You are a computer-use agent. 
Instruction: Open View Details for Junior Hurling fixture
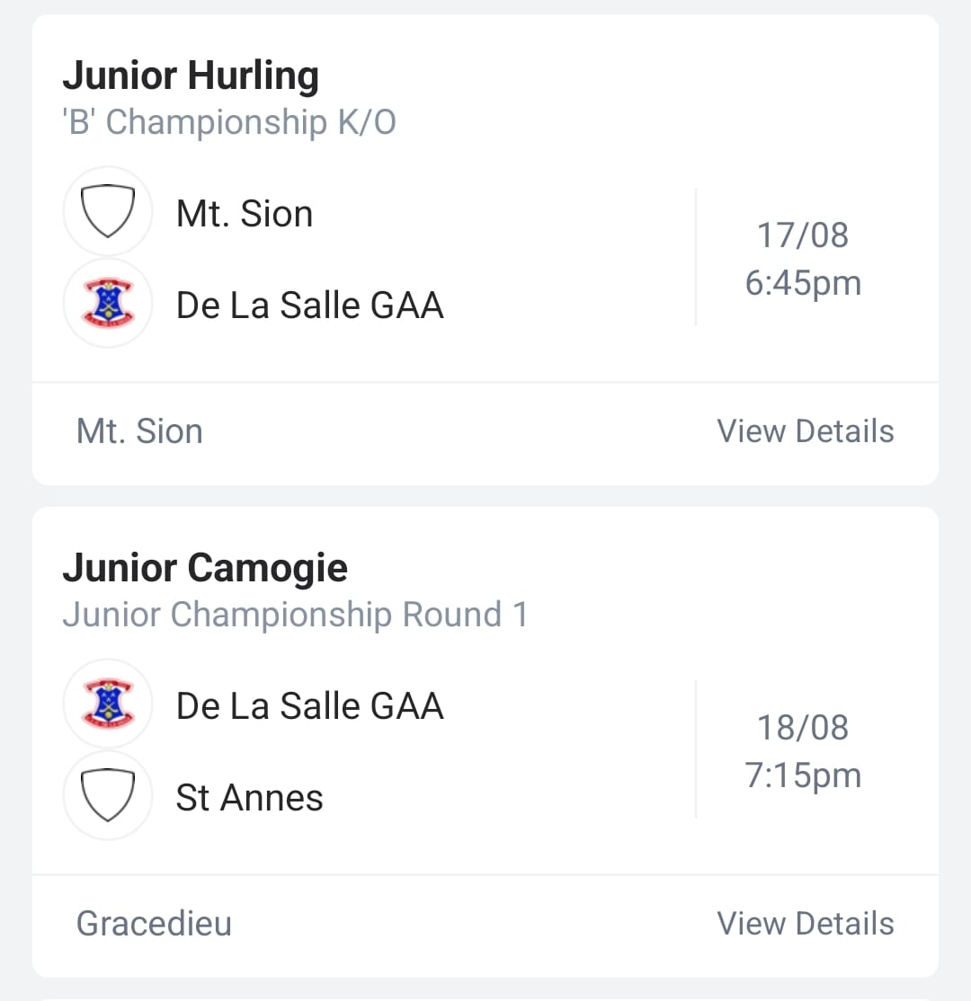click(805, 431)
